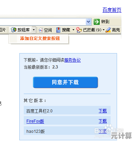Click the 空间 hi house icon
Image resolution: width=134 pixels, height=142 pixels.
pyautogui.click(x=41, y=30)
